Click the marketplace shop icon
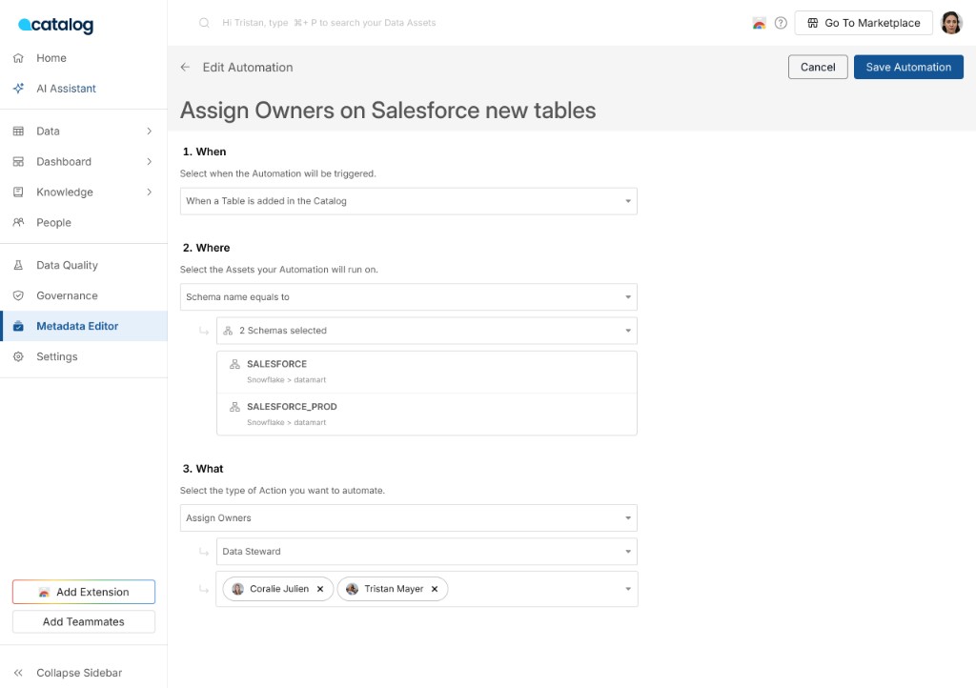This screenshot has height=688, width=976. tap(813, 23)
